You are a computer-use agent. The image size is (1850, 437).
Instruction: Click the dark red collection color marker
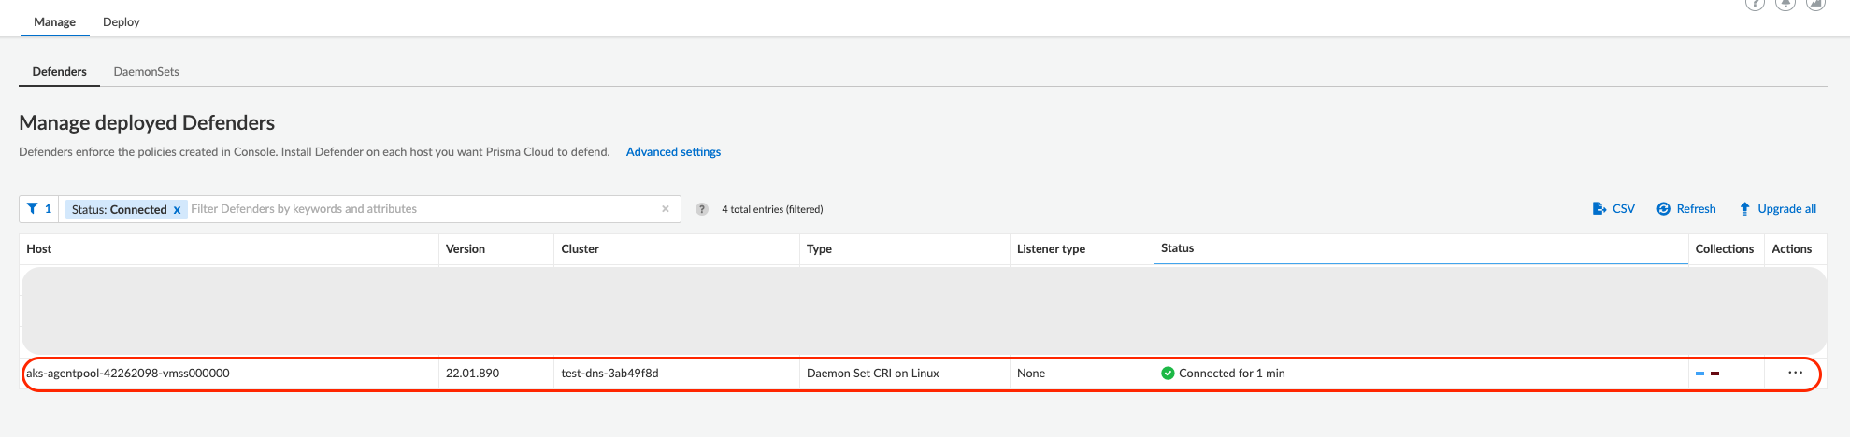point(1714,374)
